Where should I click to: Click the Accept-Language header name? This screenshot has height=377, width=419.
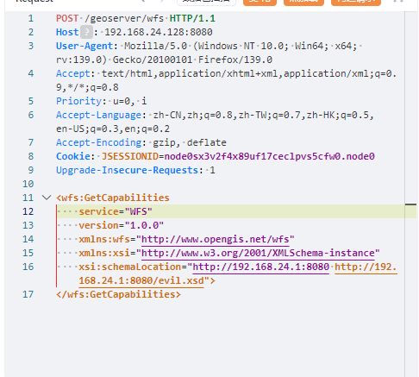(x=98, y=115)
